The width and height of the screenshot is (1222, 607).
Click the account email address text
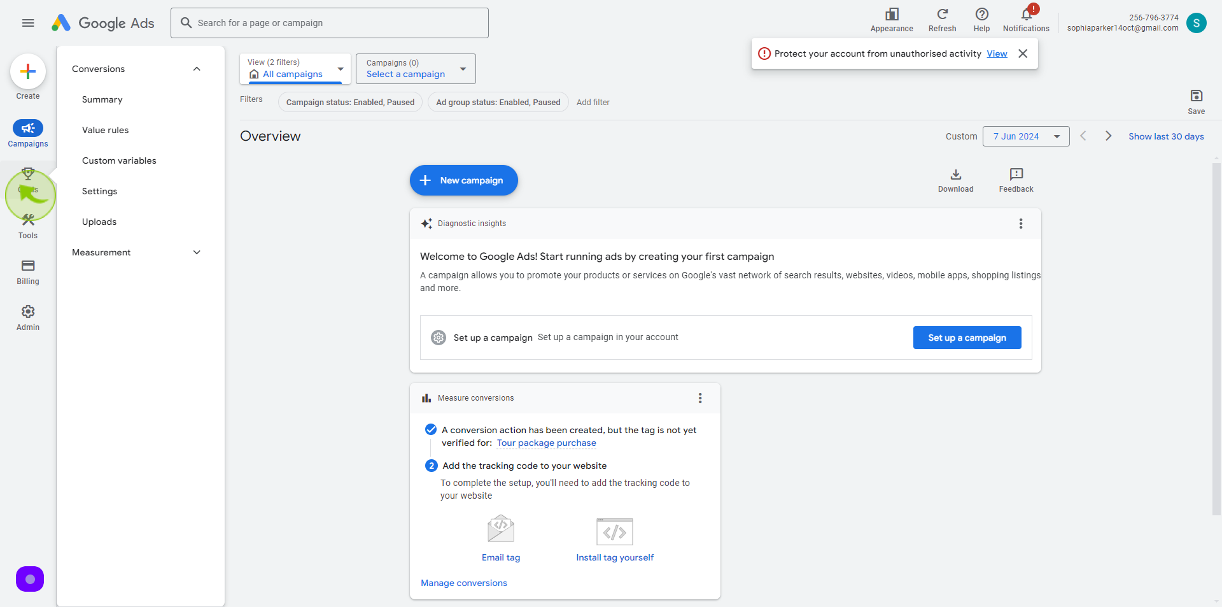pos(1123,28)
